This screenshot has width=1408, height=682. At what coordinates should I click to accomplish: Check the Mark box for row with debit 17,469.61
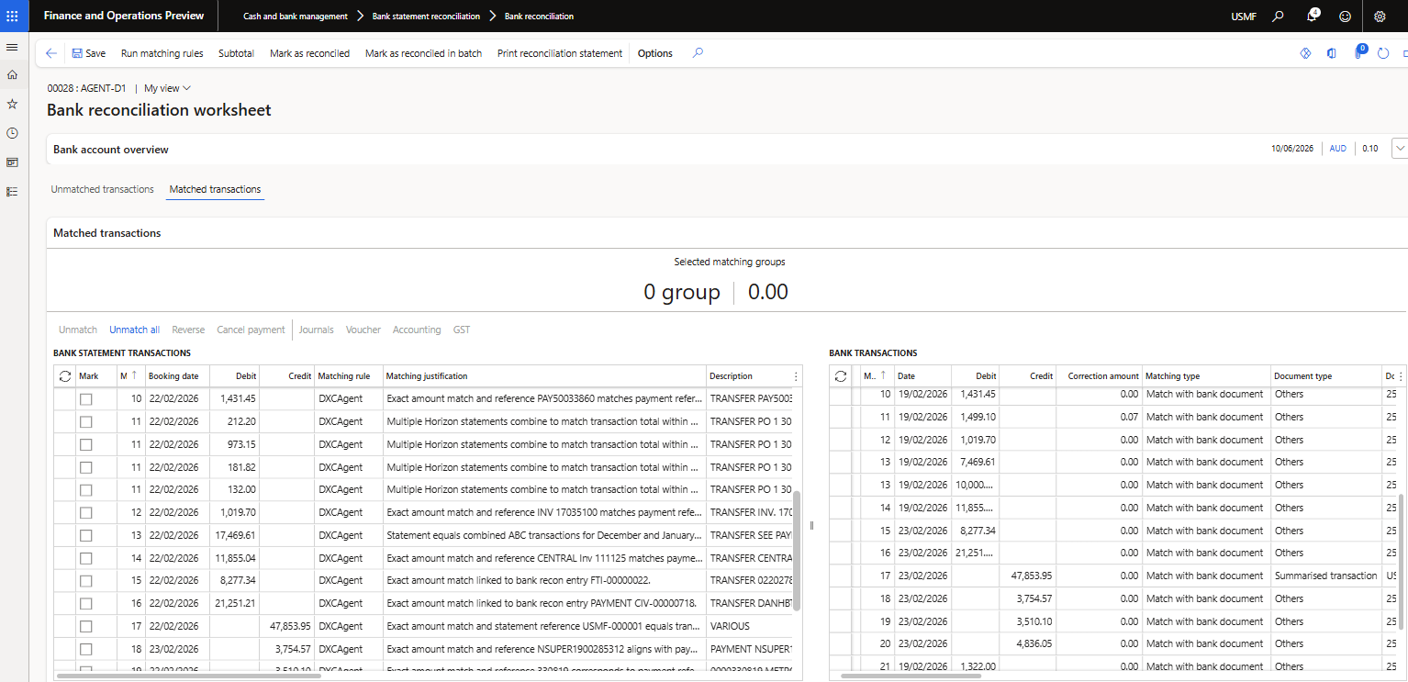point(86,535)
